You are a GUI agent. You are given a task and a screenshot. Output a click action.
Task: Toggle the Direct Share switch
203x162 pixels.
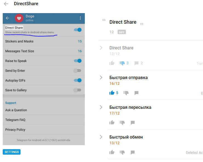tap(78, 30)
